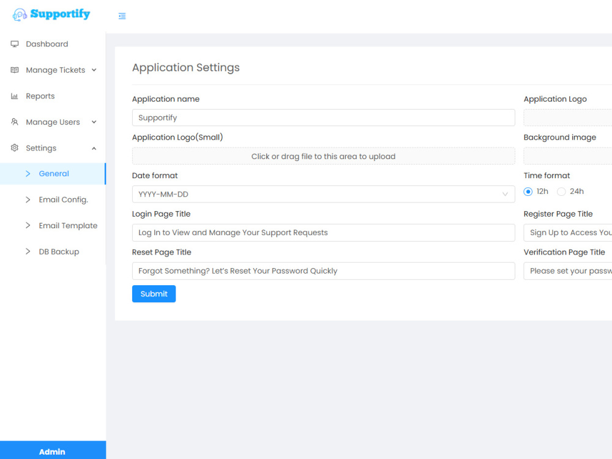This screenshot has width=612, height=459.
Task: Click the Background image upload area
Action: coord(568,156)
